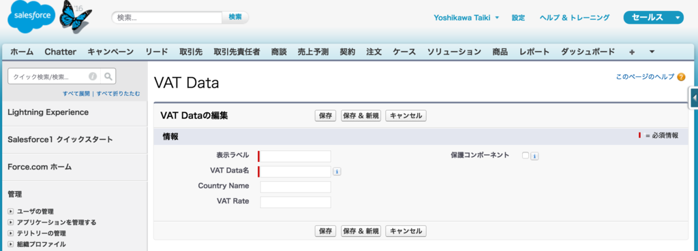Open Lightning Experience sidebar item
Image resolution: width=698 pixels, height=251 pixels.
[x=48, y=112]
